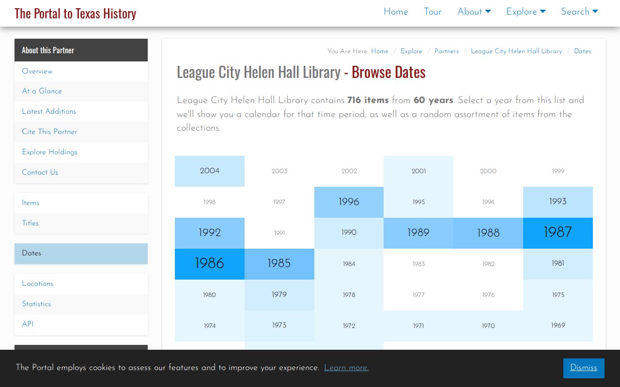Screen dimensions: 620x387
Task: Open Statistics in the sidebar
Action: (81, 304)
